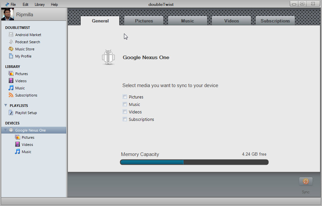
Task: Enable the Pictures sync checkbox
Action: click(x=125, y=97)
